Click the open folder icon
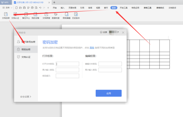The image size is (183, 117). [20, 8]
